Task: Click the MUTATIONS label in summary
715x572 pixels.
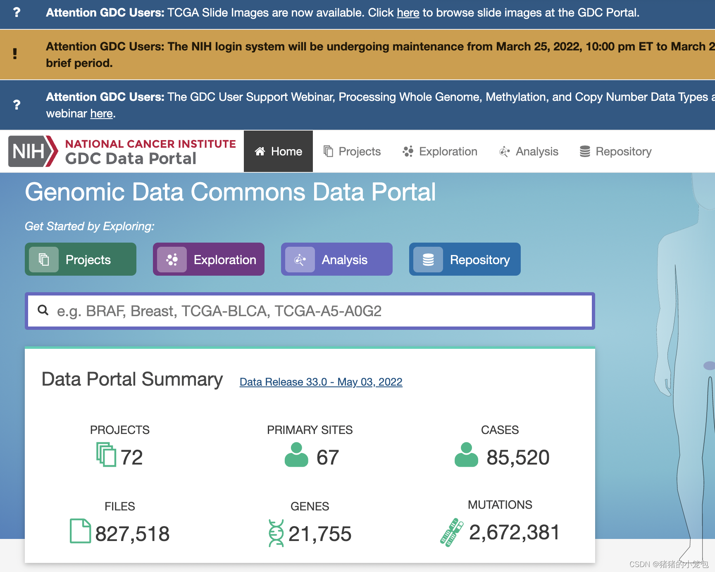Action: pyautogui.click(x=500, y=505)
